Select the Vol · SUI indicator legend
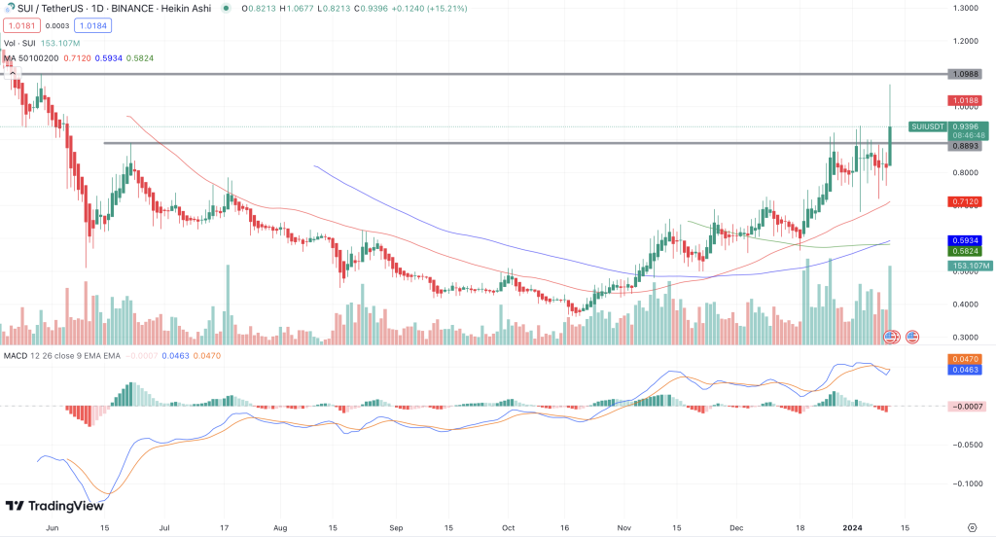The width and height of the screenshot is (996, 537). [23, 42]
